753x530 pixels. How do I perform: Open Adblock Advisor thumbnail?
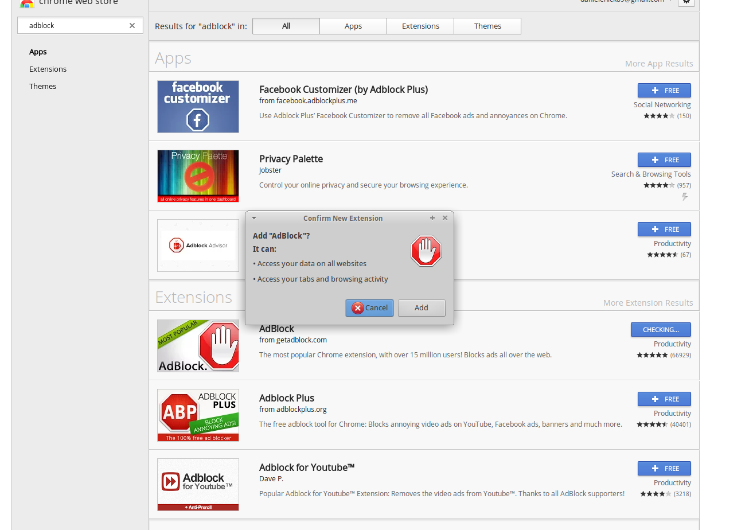tap(198, 245)
